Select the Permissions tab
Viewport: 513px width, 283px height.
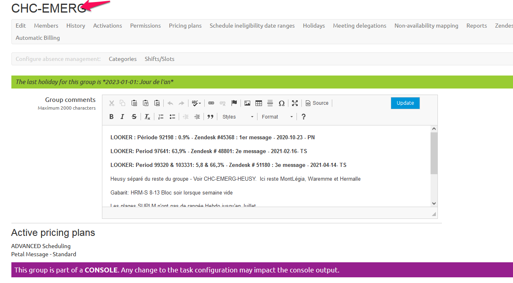tap(145, 26)
